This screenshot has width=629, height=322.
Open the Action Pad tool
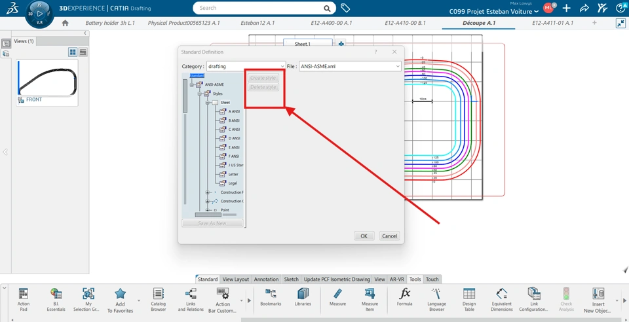(24, 300)
